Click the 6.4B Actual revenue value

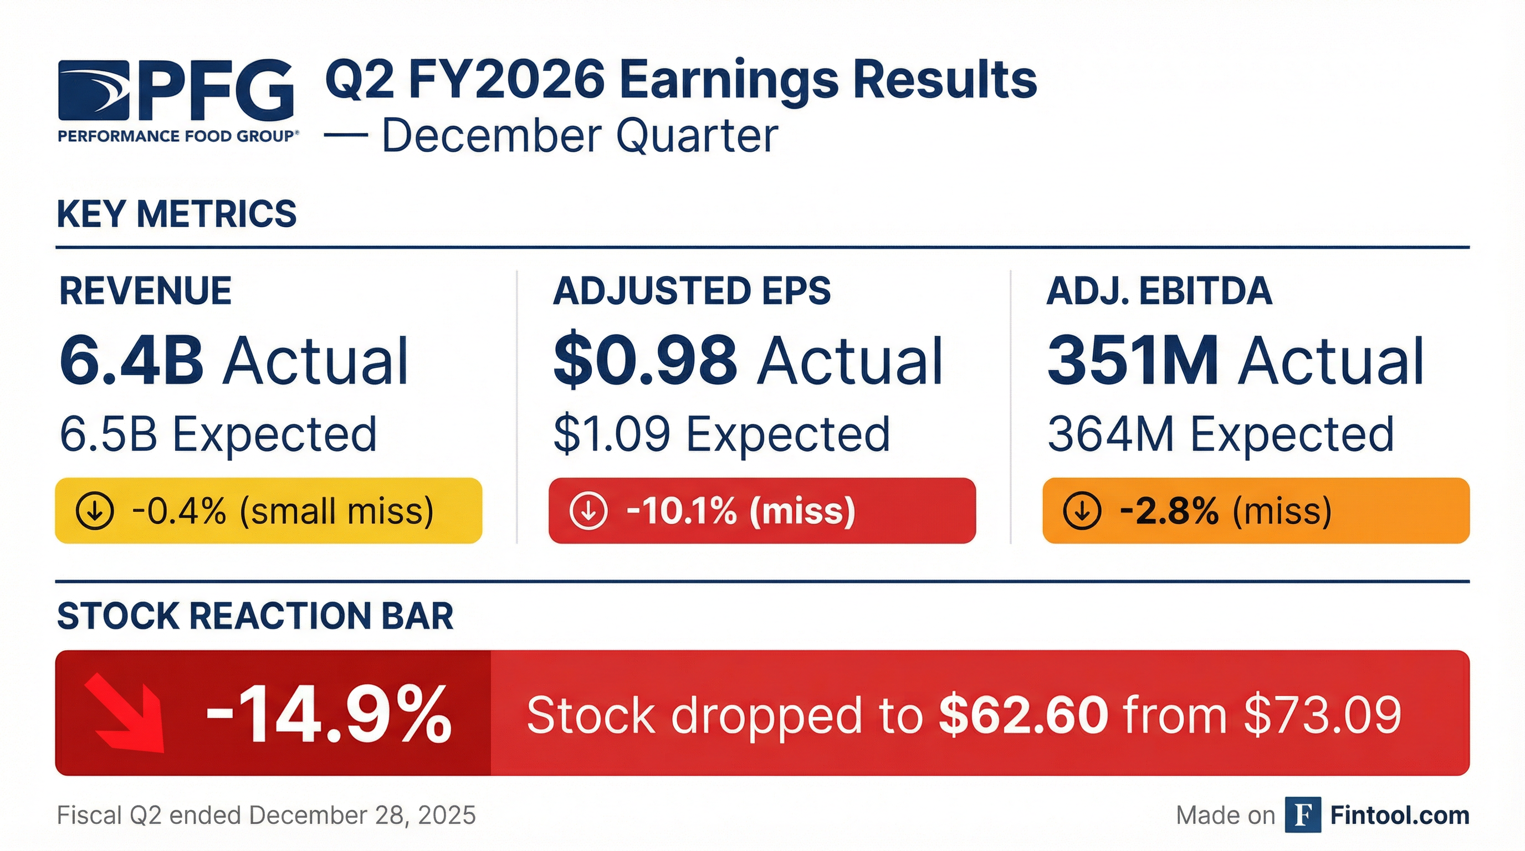coord(234,361)
